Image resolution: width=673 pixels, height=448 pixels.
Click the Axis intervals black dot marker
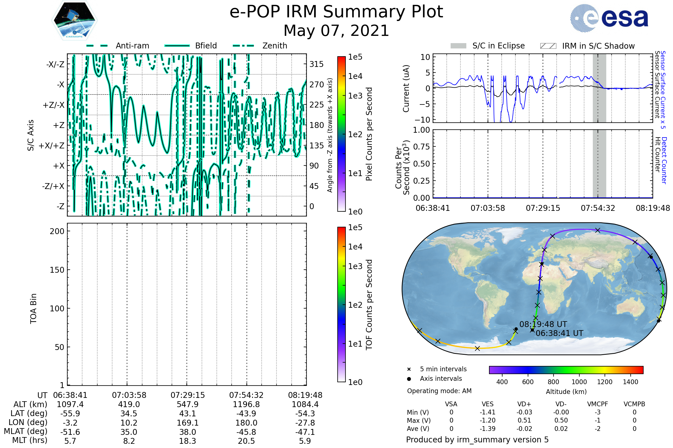click(409, 379)
